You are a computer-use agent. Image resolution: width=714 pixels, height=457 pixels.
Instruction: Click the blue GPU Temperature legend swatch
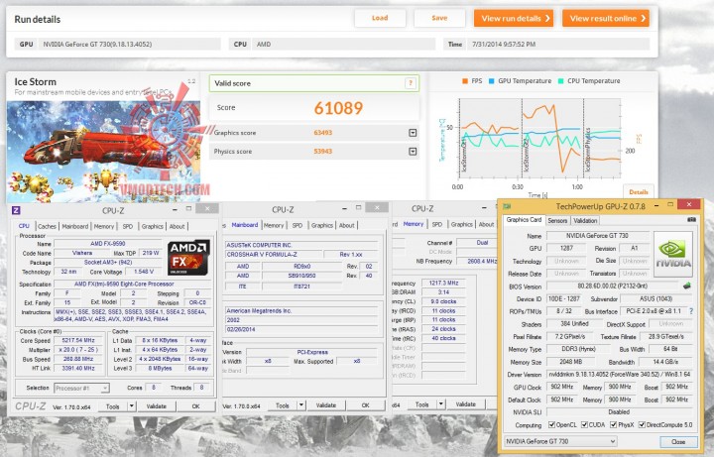pos(491,81)
